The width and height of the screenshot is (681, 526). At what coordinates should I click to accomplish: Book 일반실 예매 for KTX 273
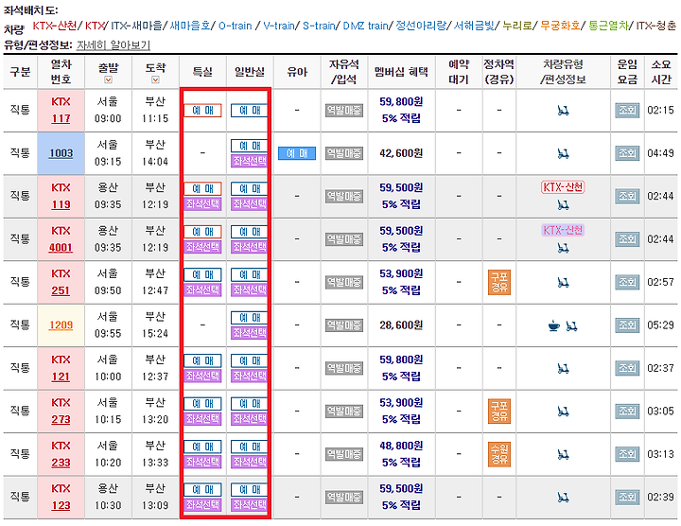click(x=250, y=404)
